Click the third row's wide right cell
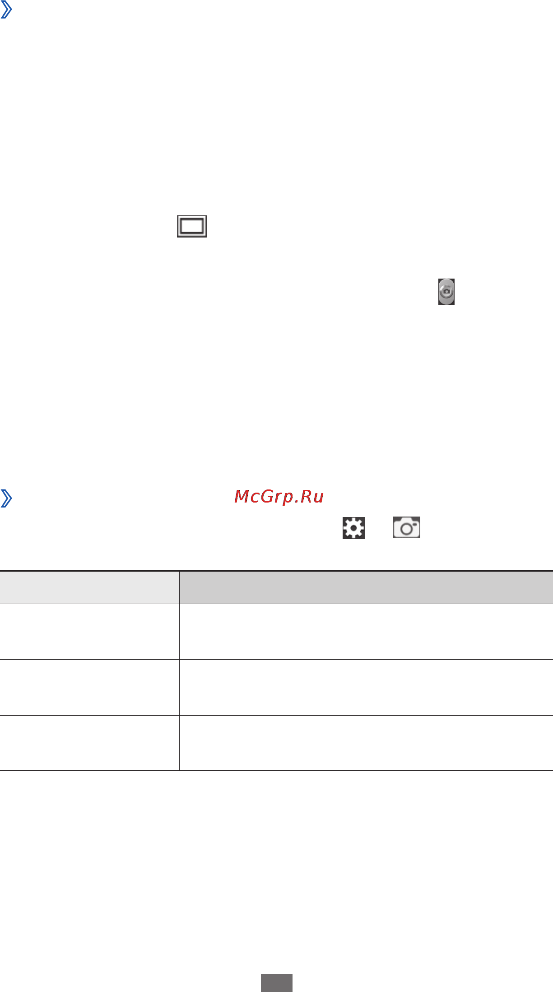 [x=366, y=743]
